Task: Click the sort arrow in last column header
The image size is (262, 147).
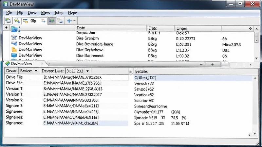Action: (250, 29)
